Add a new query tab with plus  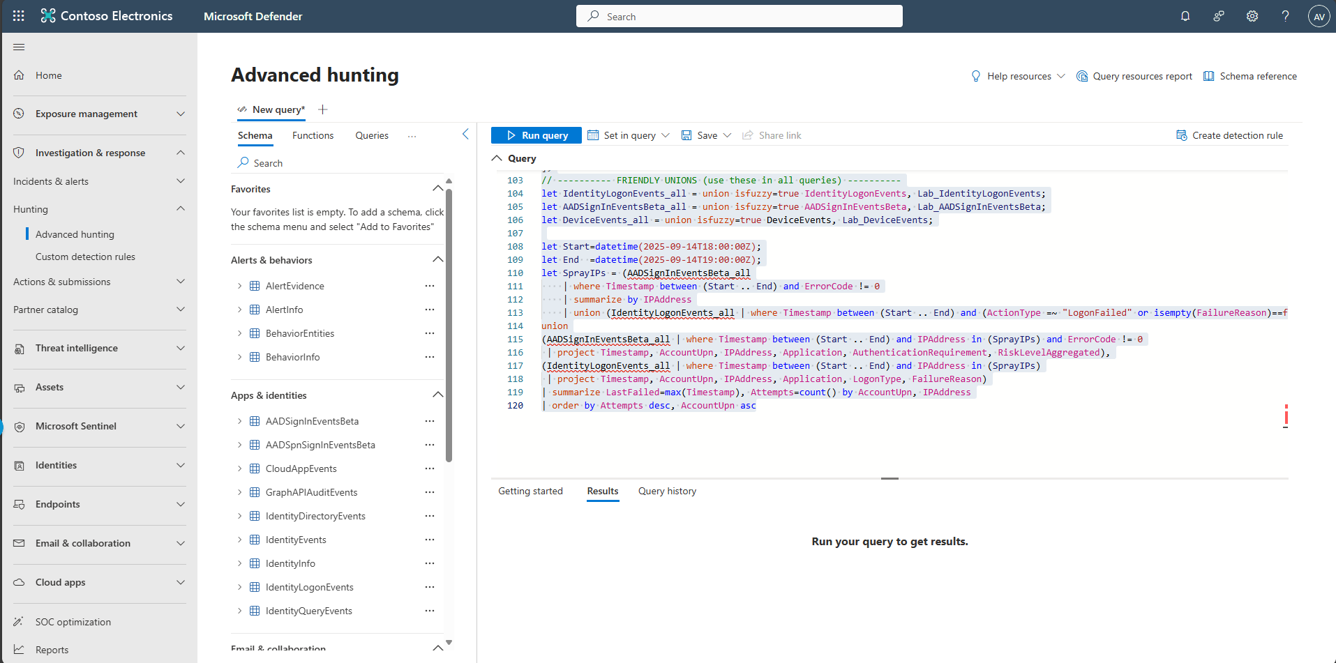pyautogui.click(x=322, y=109)
